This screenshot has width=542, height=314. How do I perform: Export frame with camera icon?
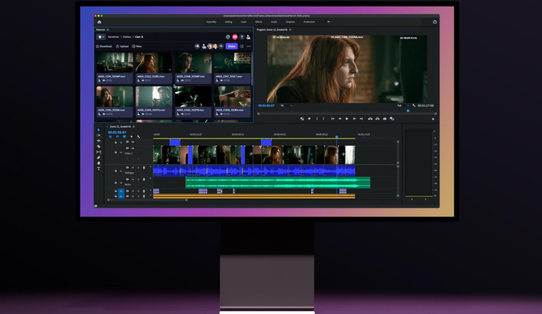384,119
